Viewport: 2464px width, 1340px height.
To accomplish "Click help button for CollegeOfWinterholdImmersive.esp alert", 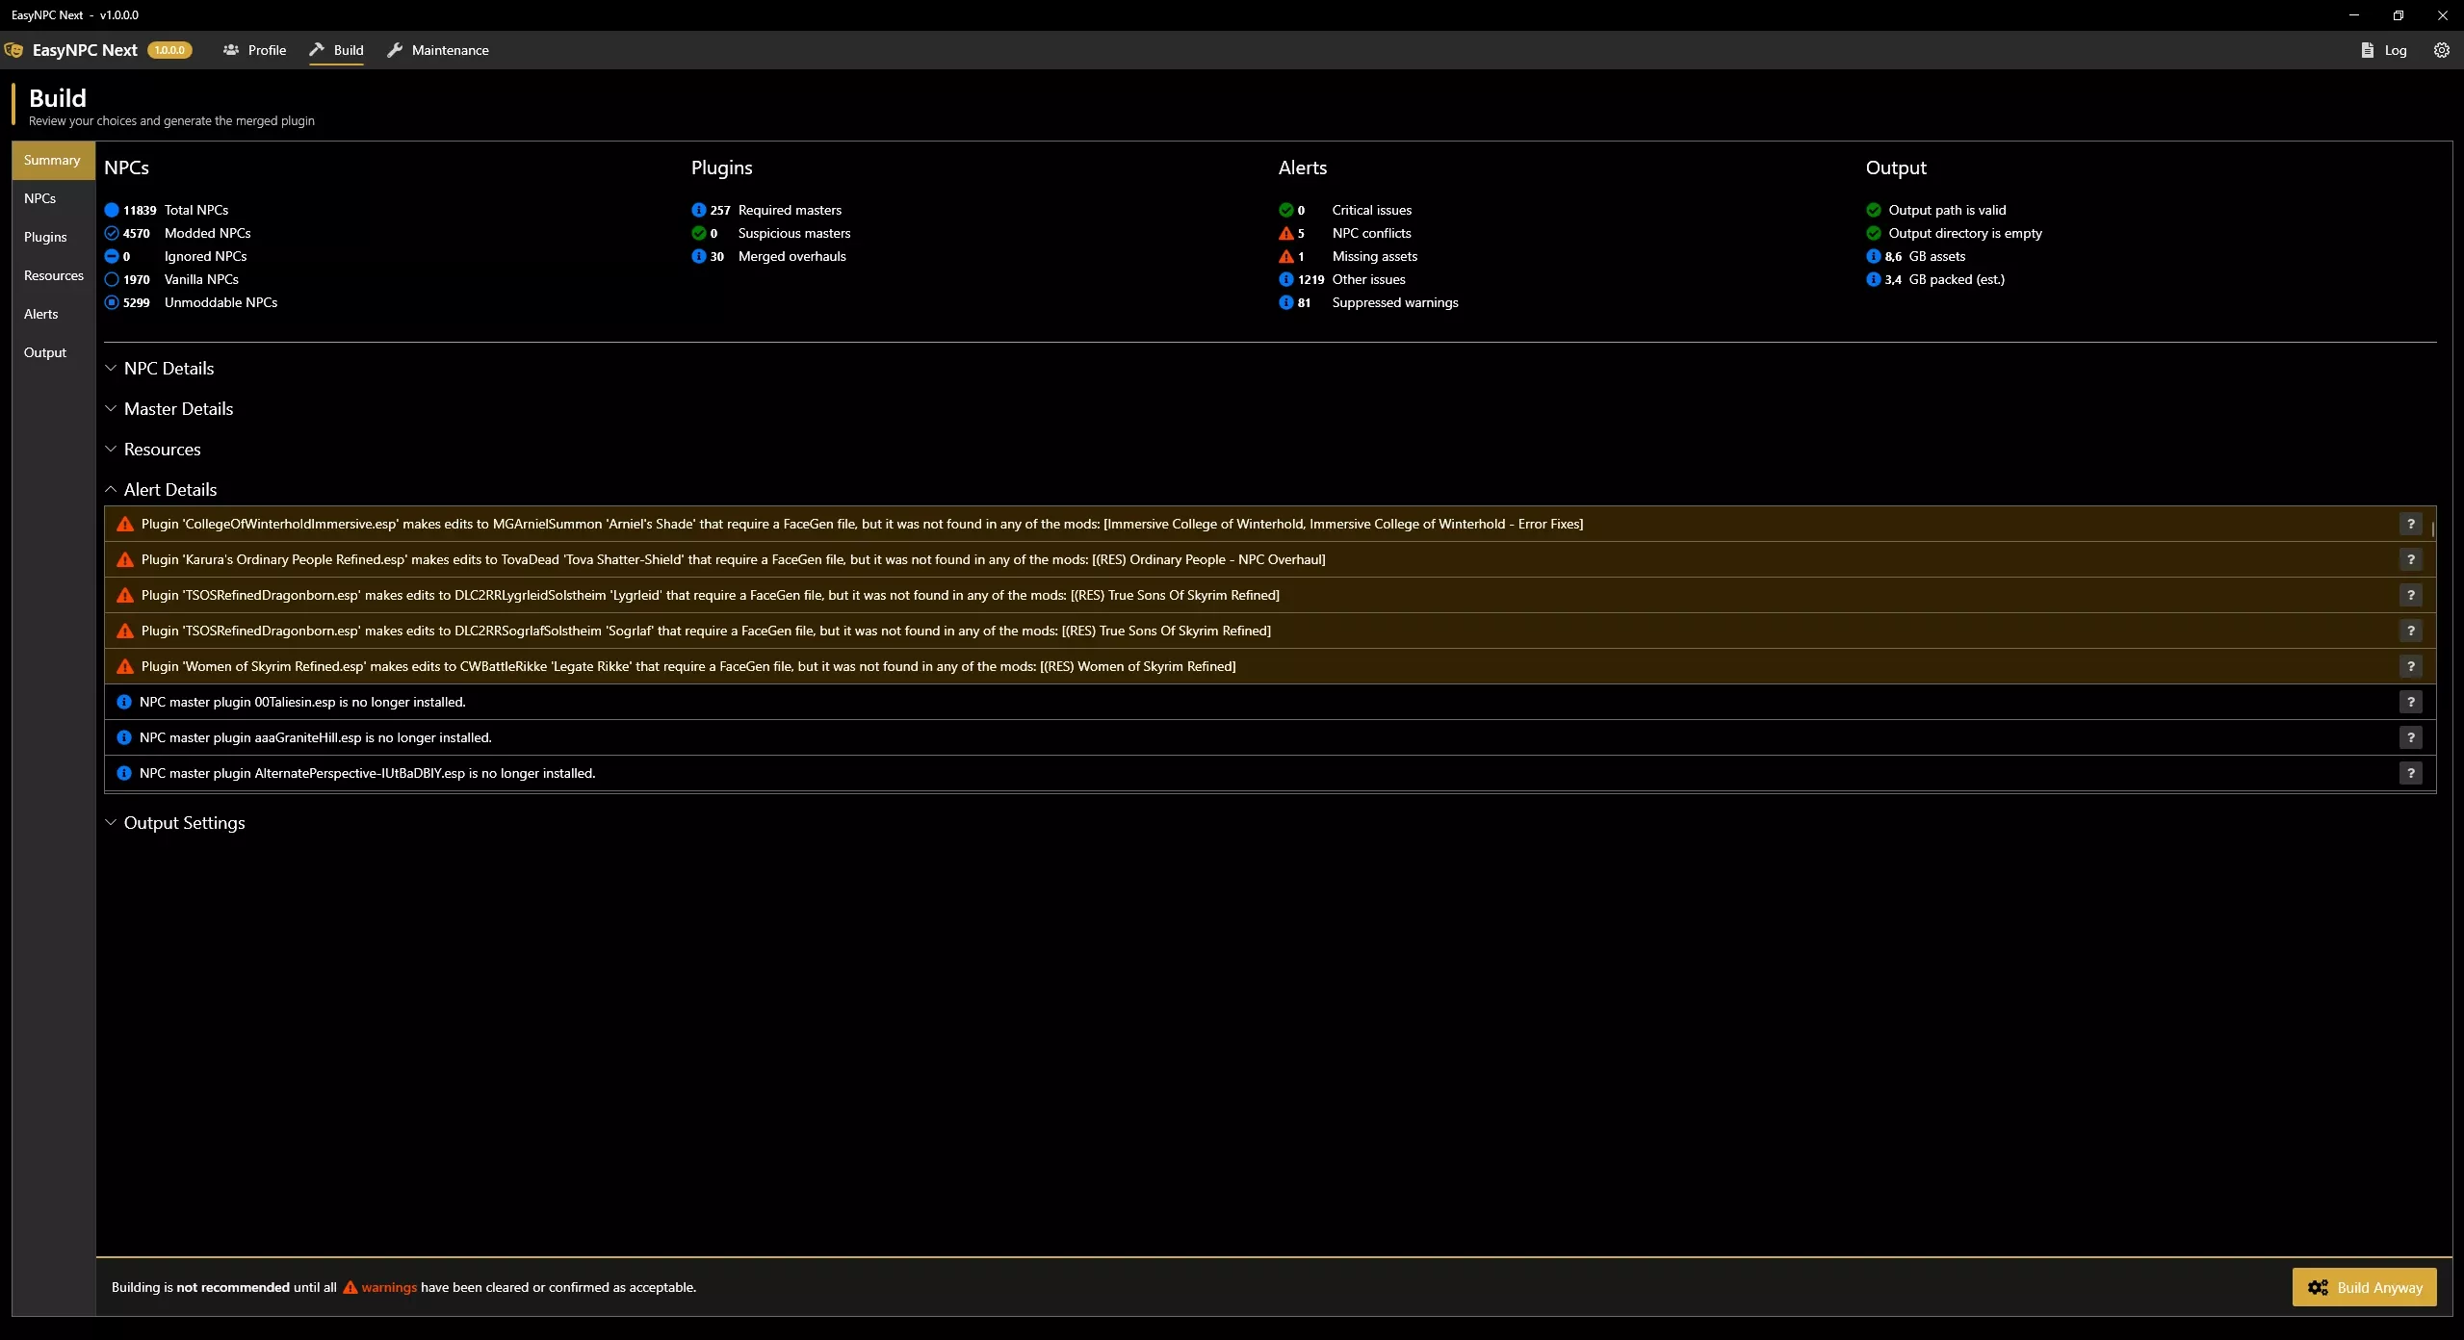I will pos(2410,524).
